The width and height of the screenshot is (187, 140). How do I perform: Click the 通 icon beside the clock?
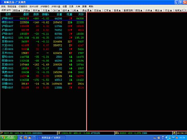[174, 133]
